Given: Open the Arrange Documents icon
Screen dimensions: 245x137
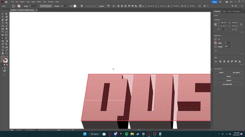Looking at the screenshot, I should coord(227,2).
